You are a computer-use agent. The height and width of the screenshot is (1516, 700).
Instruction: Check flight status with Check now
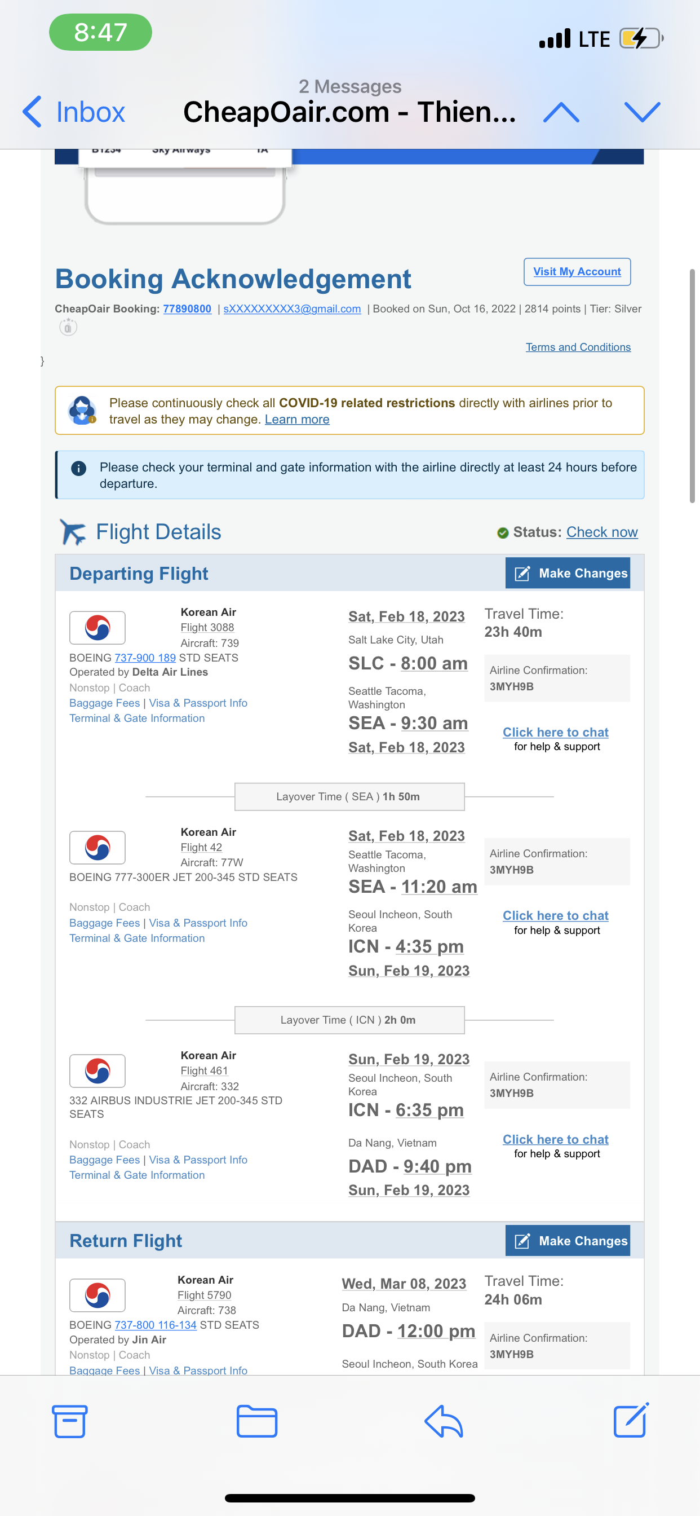601,532
